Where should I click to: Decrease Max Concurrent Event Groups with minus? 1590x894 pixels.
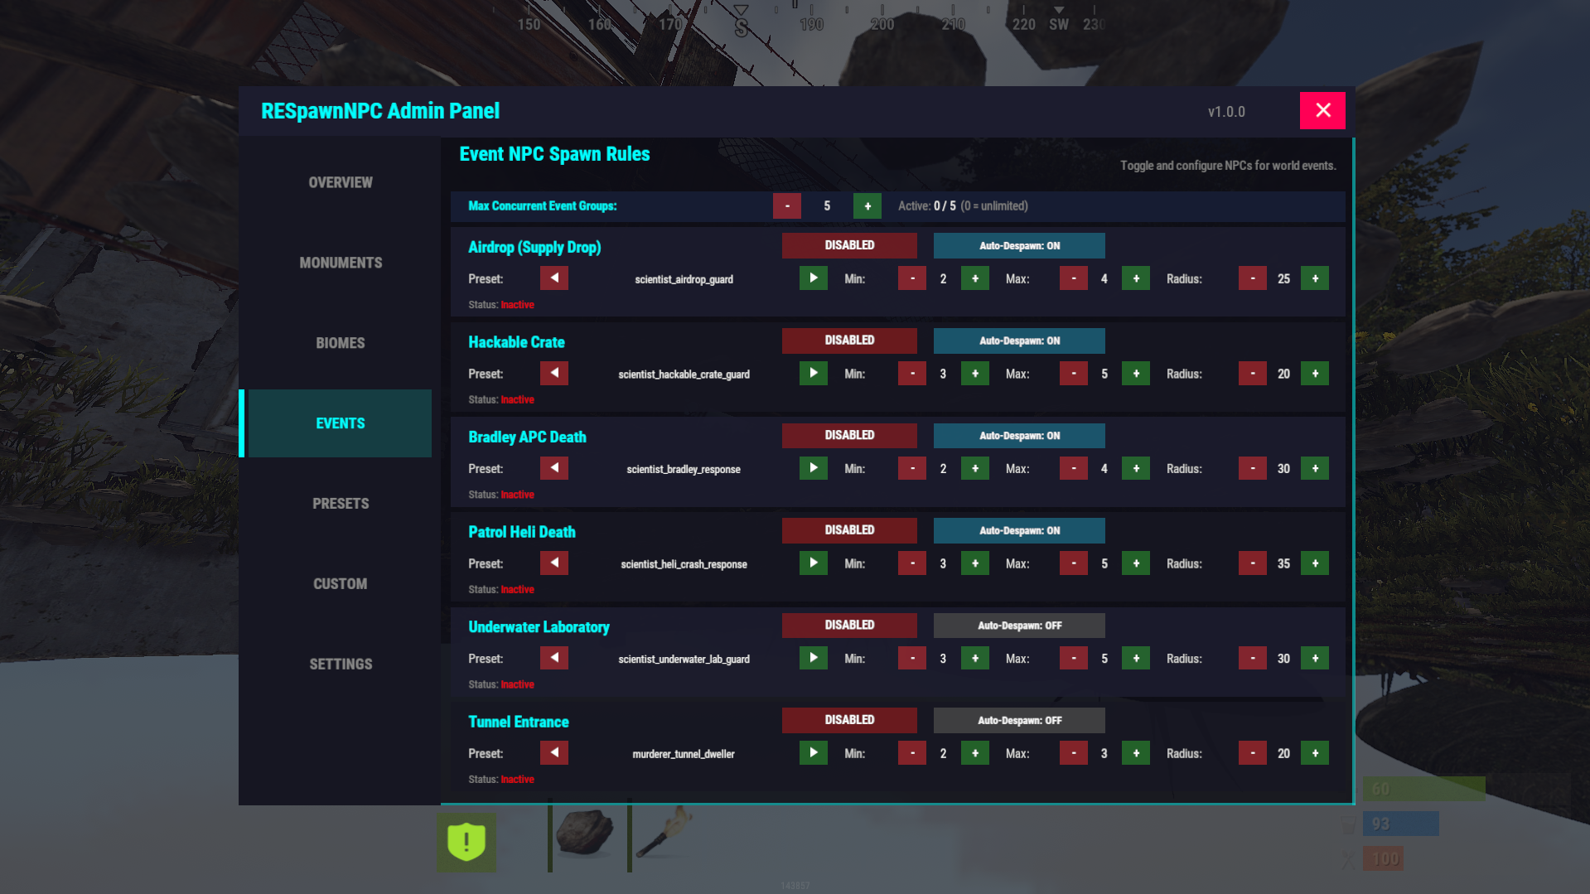coord(786,206)
